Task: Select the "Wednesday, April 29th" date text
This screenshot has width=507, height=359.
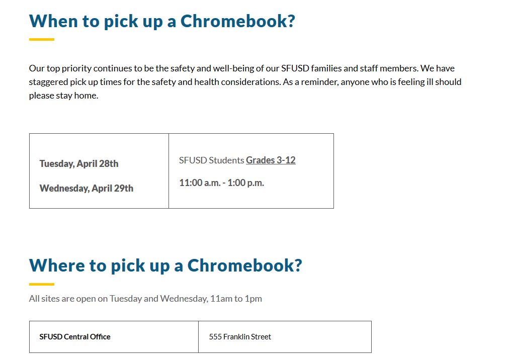Action: [87, 189]
